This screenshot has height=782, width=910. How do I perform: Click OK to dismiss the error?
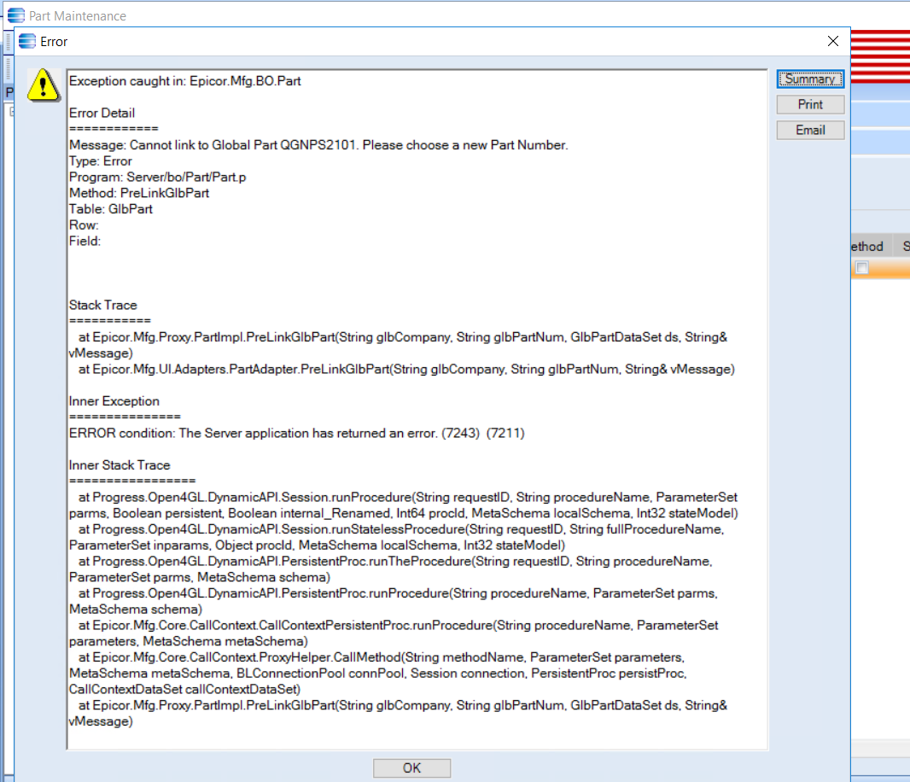(411, 768)
